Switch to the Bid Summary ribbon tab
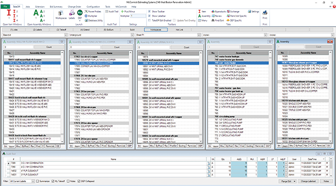 (x=56, y=7)
